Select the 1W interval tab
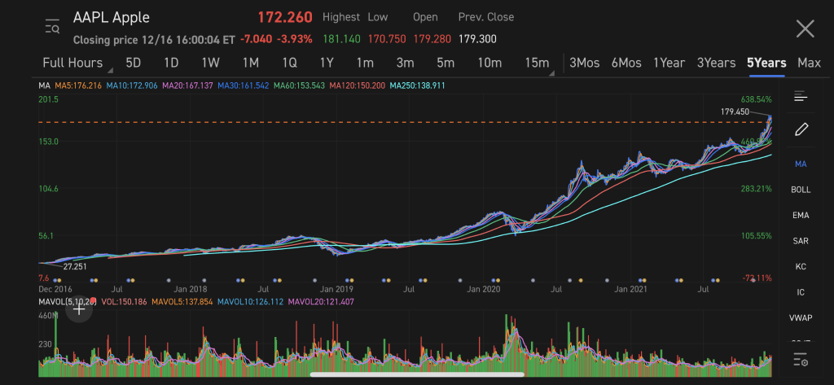This screenshot has width=834, height=385. point(210,63)
